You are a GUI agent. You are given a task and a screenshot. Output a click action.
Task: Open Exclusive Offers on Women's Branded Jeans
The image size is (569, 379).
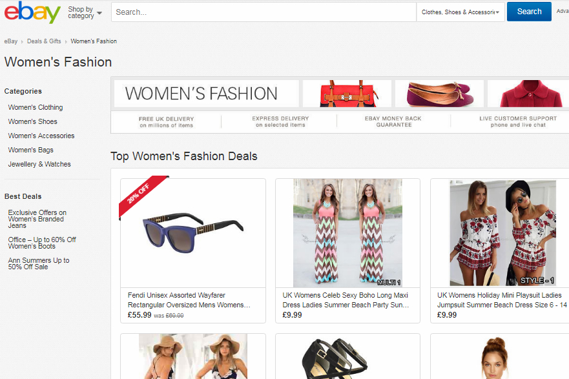point(37,219)
